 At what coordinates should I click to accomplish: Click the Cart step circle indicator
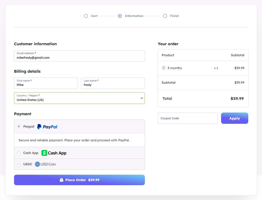(86, 16)
